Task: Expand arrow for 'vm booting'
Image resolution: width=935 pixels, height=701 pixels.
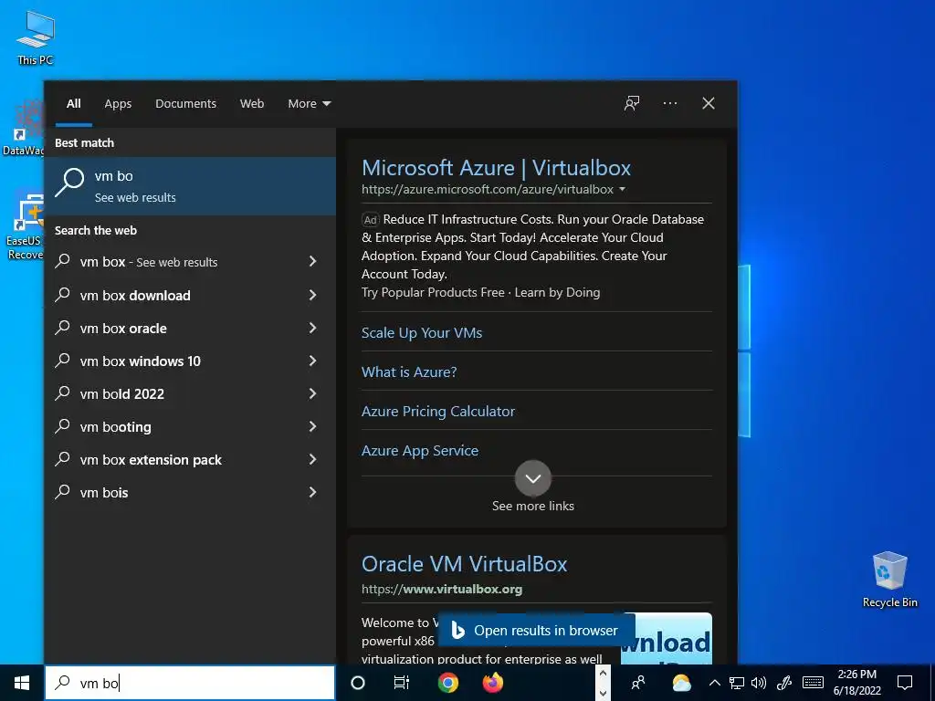Action: (x=312, y=426)
